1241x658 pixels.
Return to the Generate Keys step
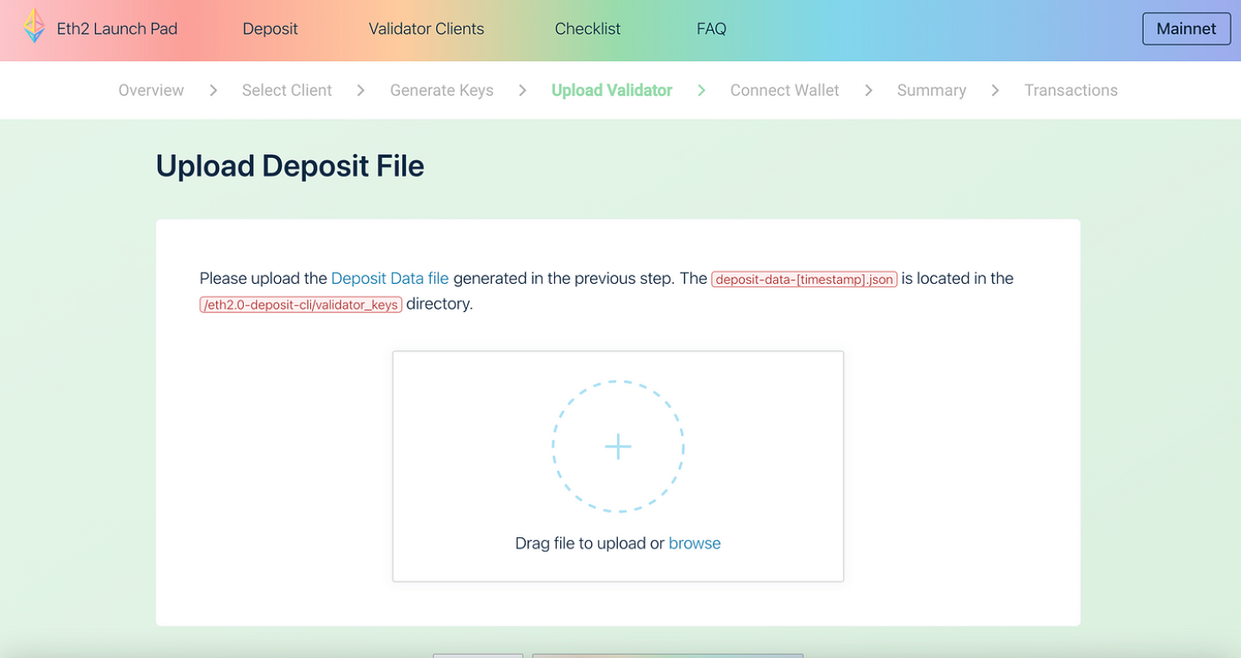tap(441, 91)
